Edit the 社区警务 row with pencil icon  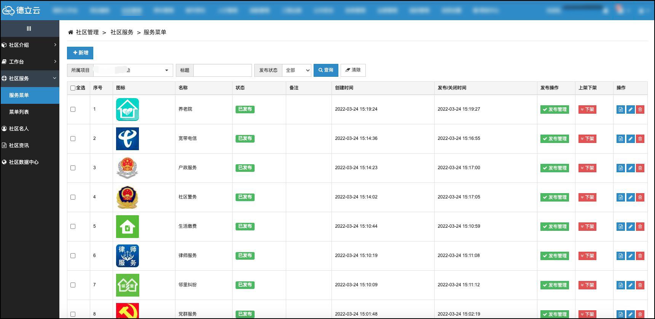coord(631,197)
